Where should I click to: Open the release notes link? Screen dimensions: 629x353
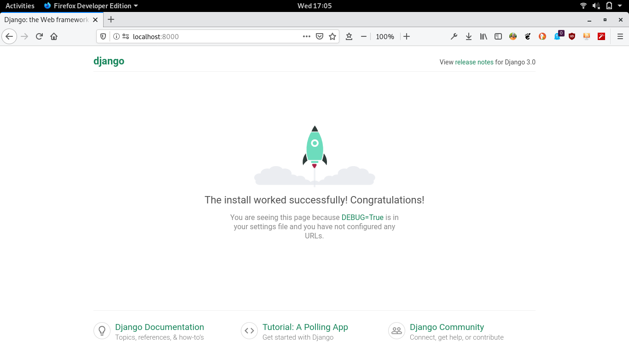coord(474,62)
